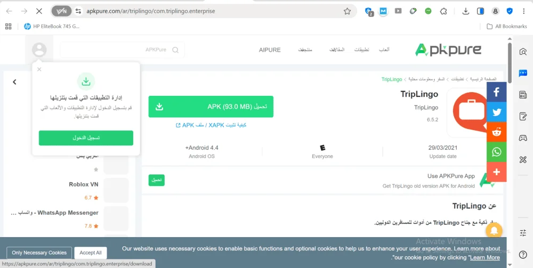Open the sidebar chat messages icon

click(x=523, y=74)
